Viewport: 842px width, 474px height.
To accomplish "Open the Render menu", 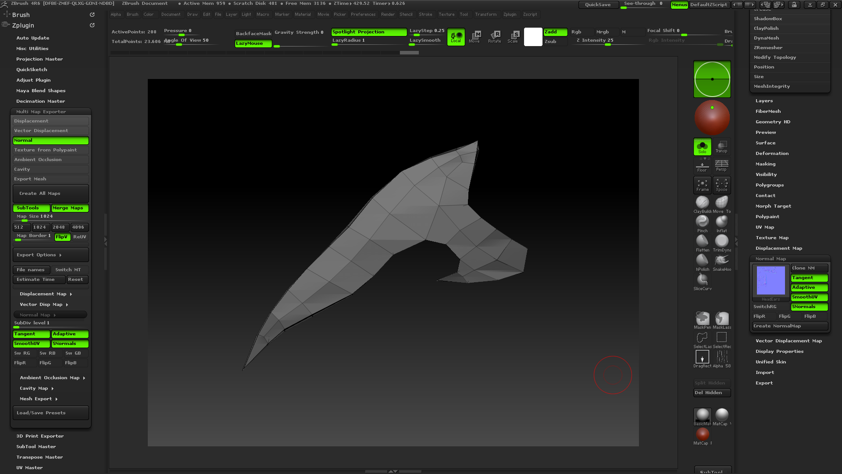I will [388, 14].
